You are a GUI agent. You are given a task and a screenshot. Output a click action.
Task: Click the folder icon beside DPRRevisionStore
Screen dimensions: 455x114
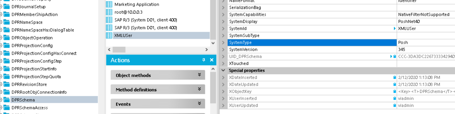coord(7,84)
